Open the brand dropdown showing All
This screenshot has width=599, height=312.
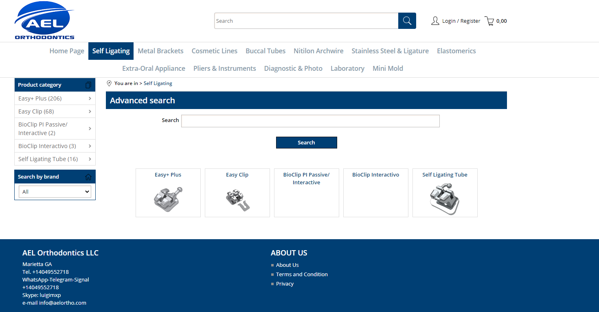click(55, 192)
